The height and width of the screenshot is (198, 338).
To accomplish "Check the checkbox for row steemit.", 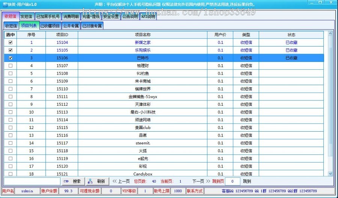I will click(11, 143).
